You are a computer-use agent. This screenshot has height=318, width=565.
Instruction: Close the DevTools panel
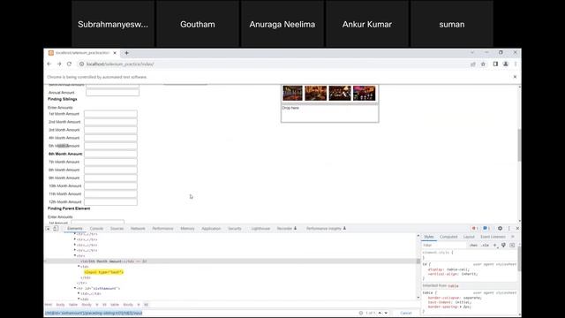[517, 228]
